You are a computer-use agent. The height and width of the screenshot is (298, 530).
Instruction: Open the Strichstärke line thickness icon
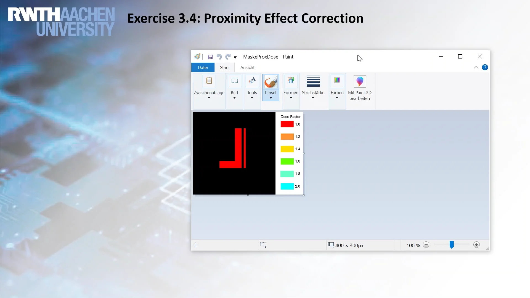tap(313, 81)
